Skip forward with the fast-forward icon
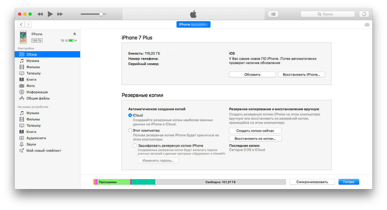Image resolution: width=387 pixels, height=210 pixels. coord(60,14)
